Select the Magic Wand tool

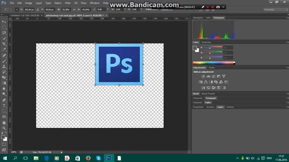point(4,39)
